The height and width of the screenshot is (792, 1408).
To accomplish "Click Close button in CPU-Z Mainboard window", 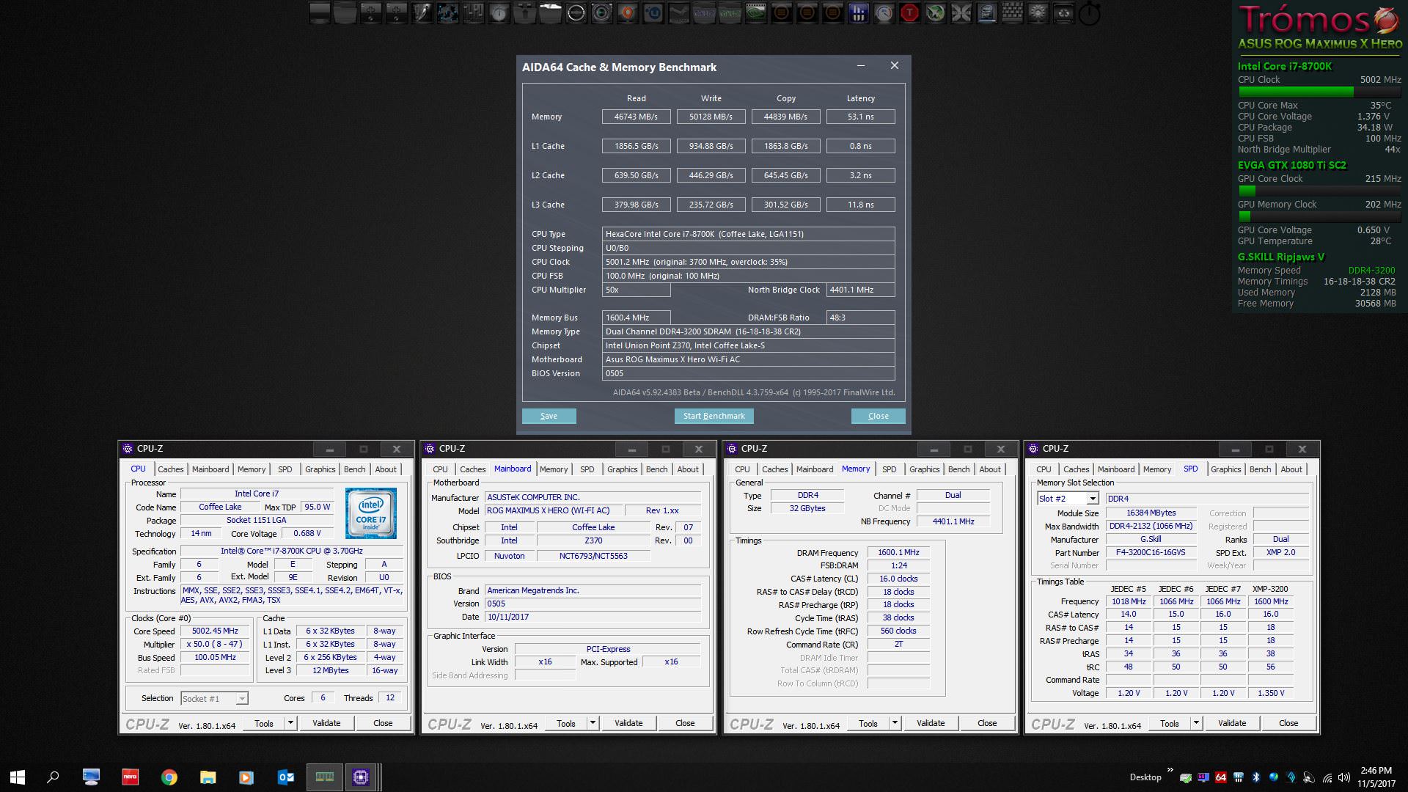I will 685,723.
